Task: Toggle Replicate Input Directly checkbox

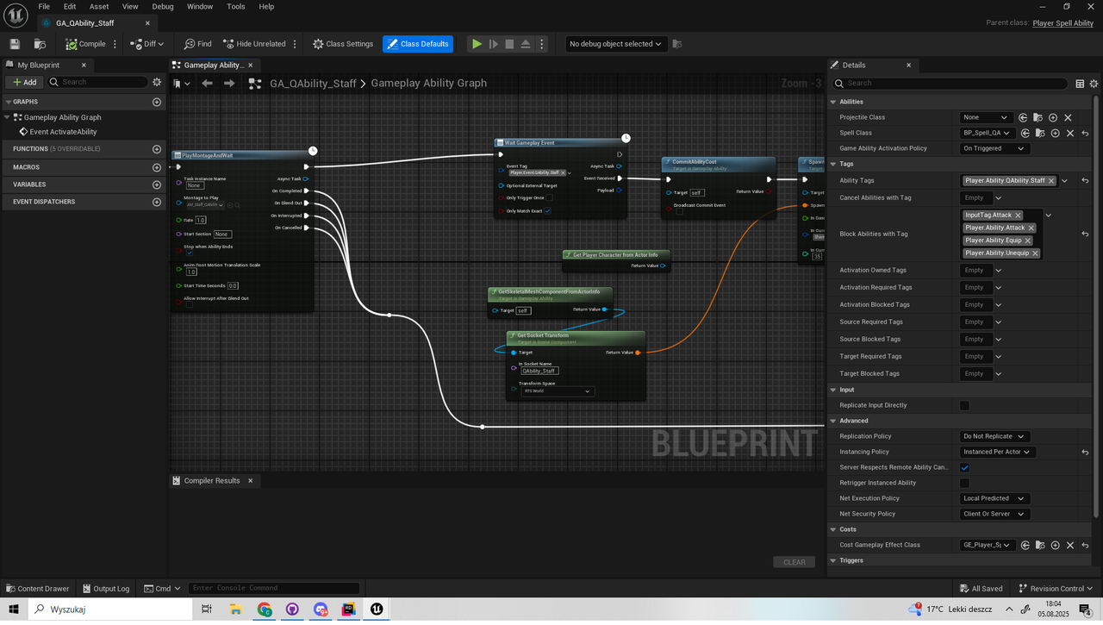Action: click(964, 405)
